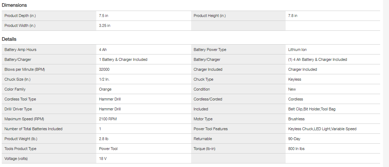Click the Torque value 800 In lbs
The height and width of the screenshot is (167, 389).
pos(296,149)
